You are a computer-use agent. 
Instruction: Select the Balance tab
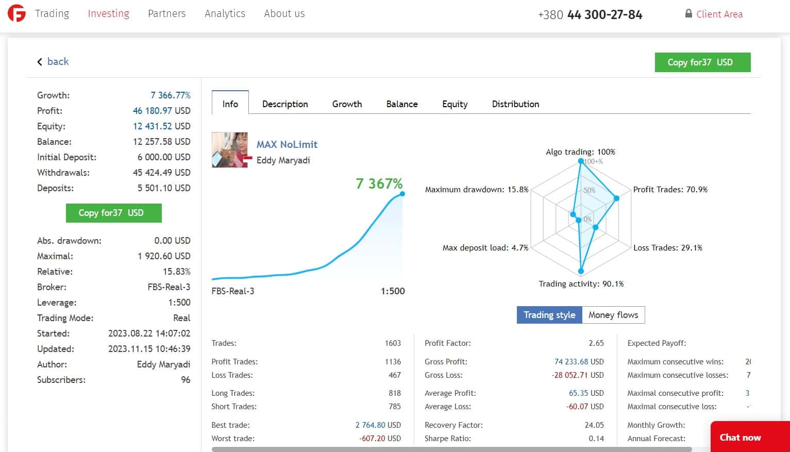(402, 104)
